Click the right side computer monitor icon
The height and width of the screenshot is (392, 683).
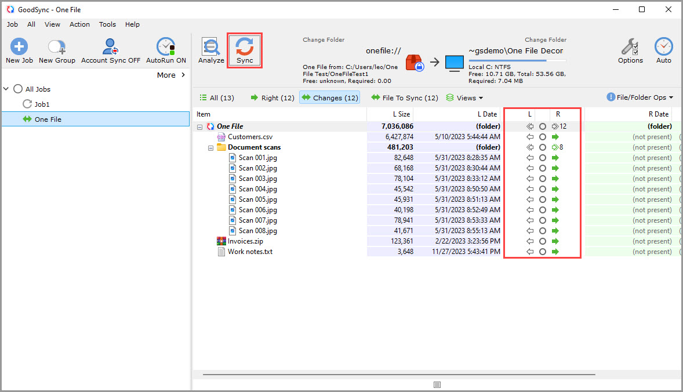455,63
